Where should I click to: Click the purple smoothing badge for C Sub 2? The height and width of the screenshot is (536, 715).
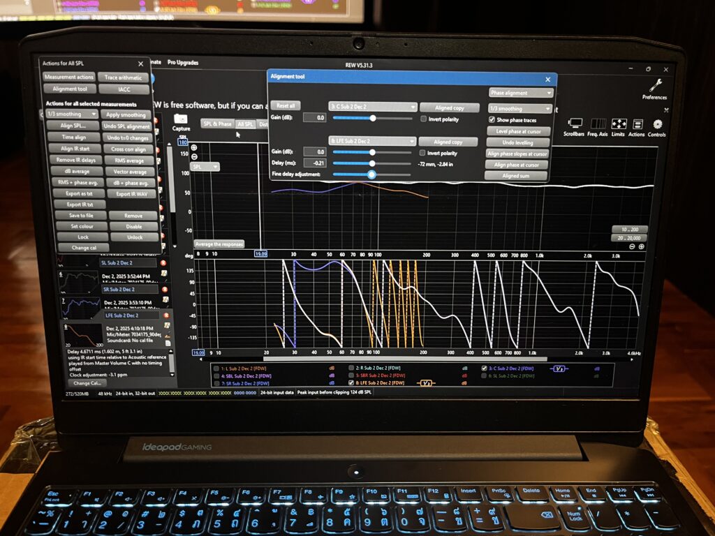[559, 368]
